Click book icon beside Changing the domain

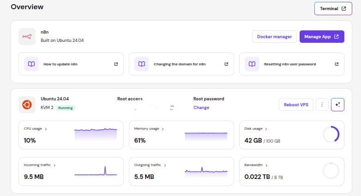click(x=142, y=64)
